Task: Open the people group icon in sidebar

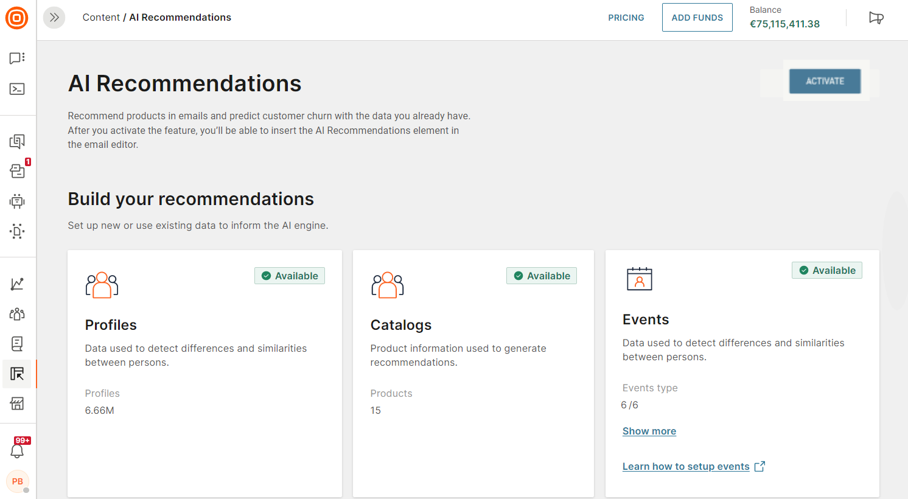Action: click(17, 314)
